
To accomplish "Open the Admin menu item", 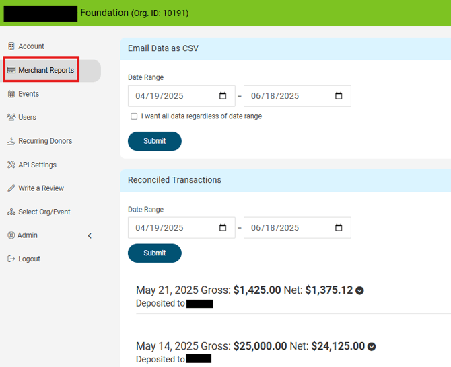I will click(x=28, y=235).
